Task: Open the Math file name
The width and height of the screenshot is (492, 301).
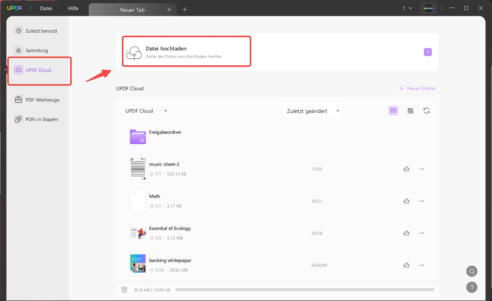Action: coord(154,196)
